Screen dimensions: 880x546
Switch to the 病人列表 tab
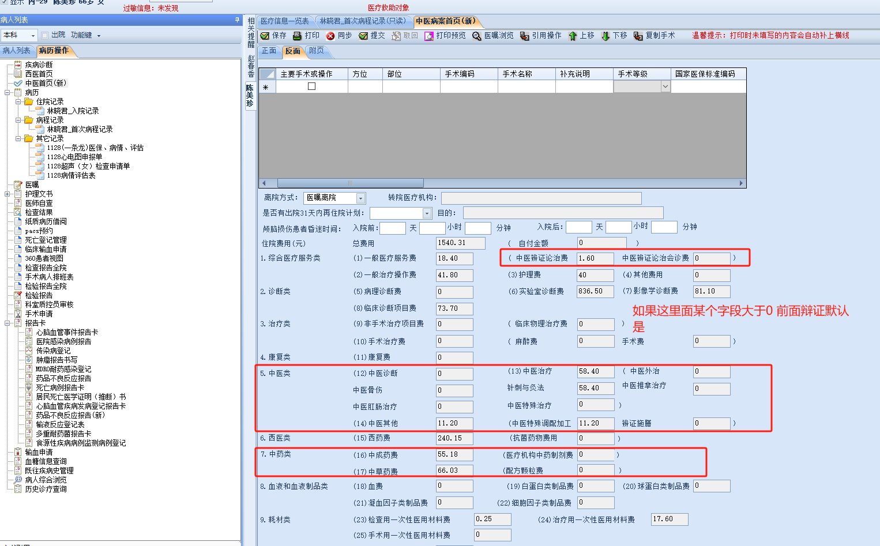(17, 51)
